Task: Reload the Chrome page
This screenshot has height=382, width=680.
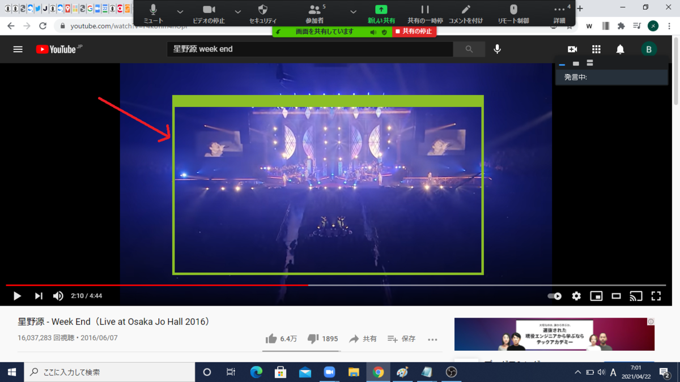Action: pos(43,26)
